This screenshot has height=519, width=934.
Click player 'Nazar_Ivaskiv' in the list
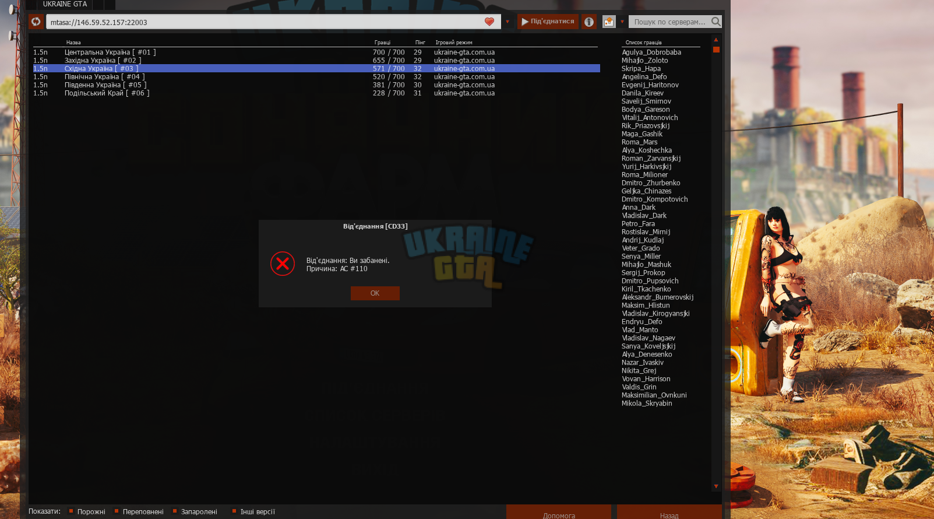(x=643, y=362)
